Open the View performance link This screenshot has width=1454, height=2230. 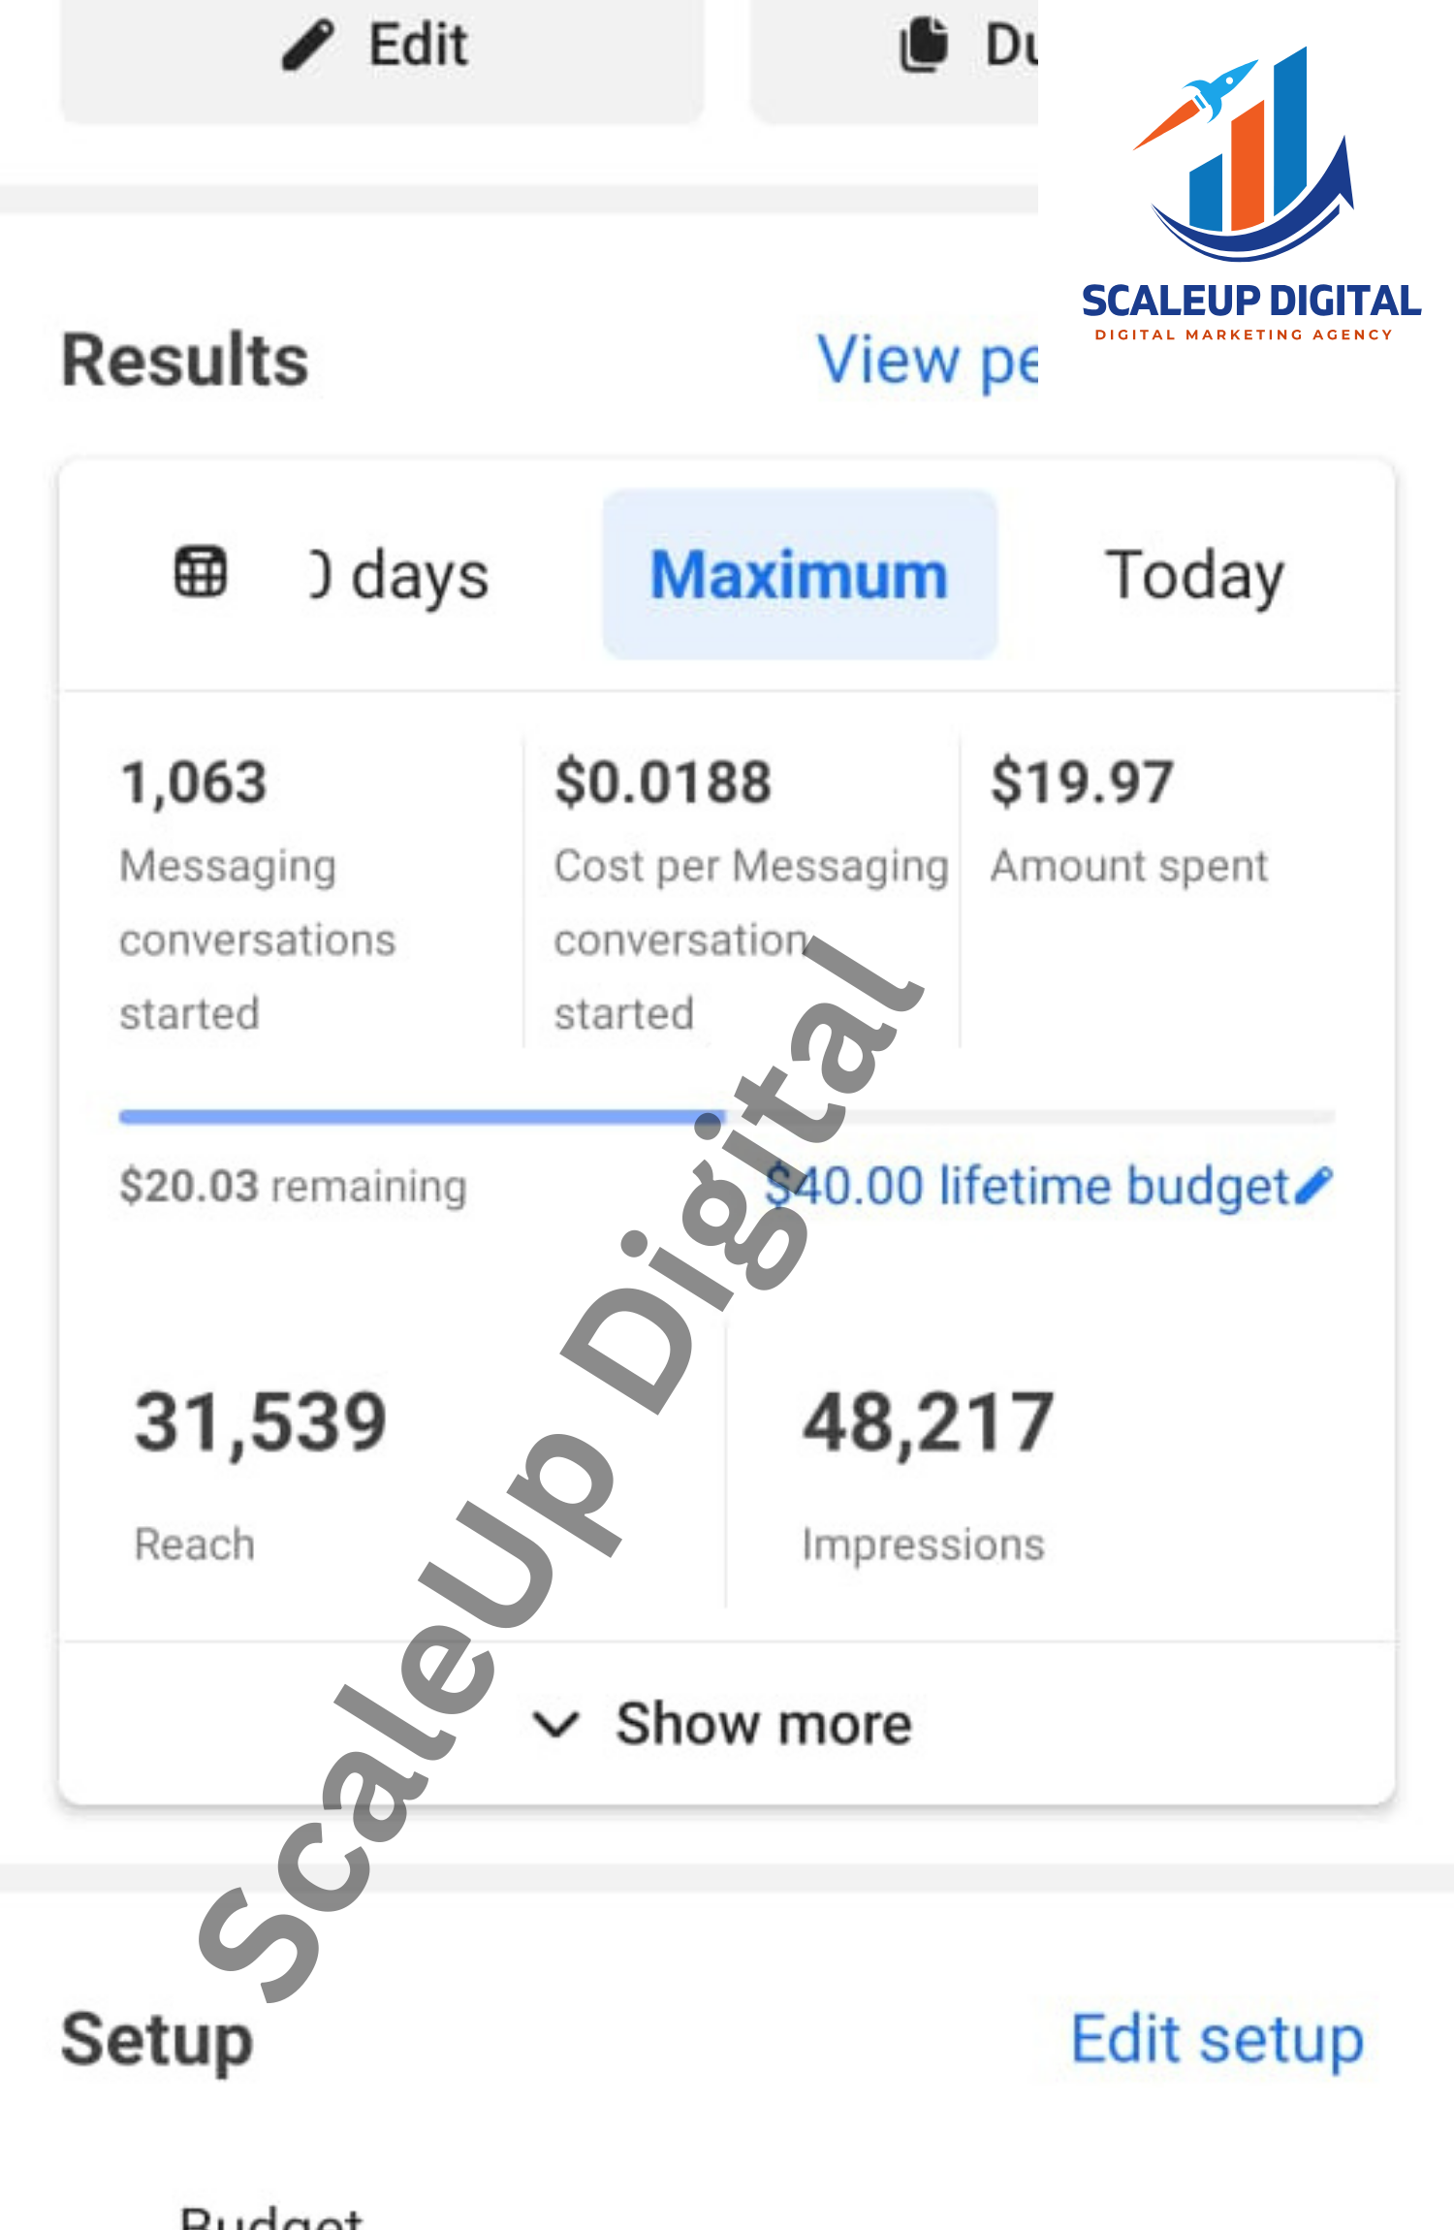[926, 360]
